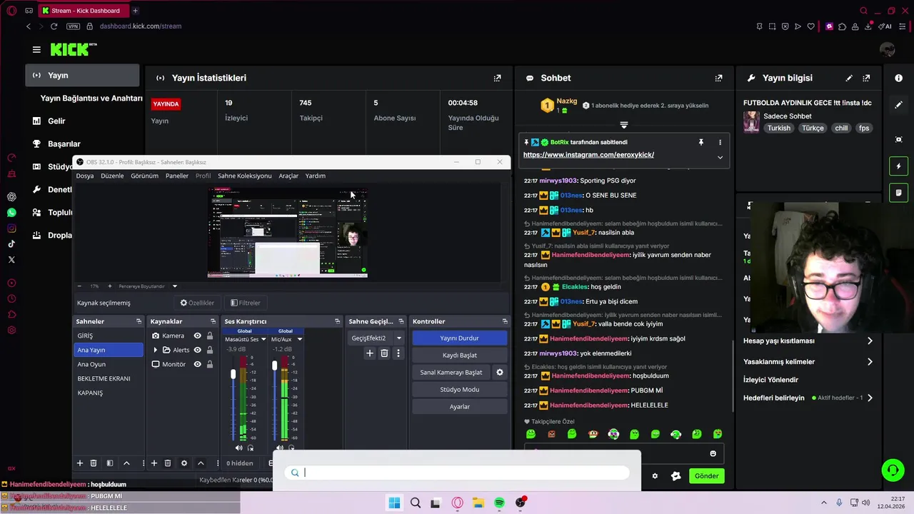
Task: Select the Ana Oyun scene
Action: 109,364
